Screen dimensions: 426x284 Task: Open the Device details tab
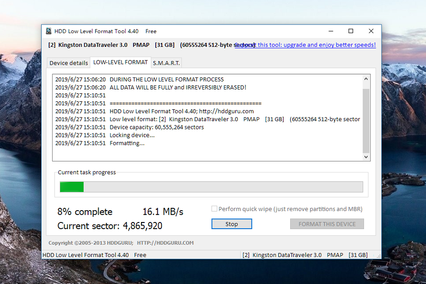click(69, 63)
